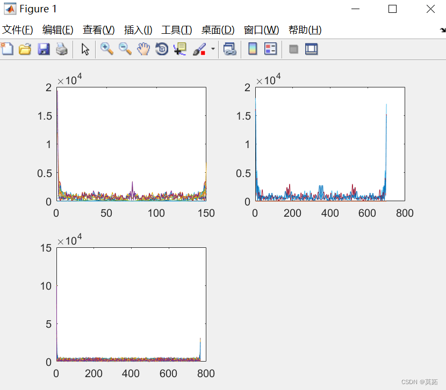Open the 插入 menu

pos(136,30)
